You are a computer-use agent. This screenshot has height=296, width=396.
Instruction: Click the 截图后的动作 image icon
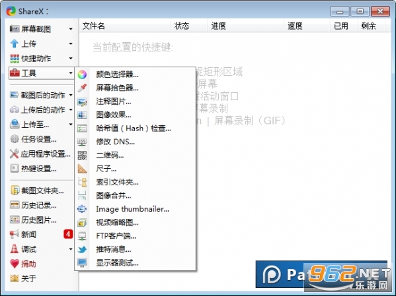click(x=15, y=95)
